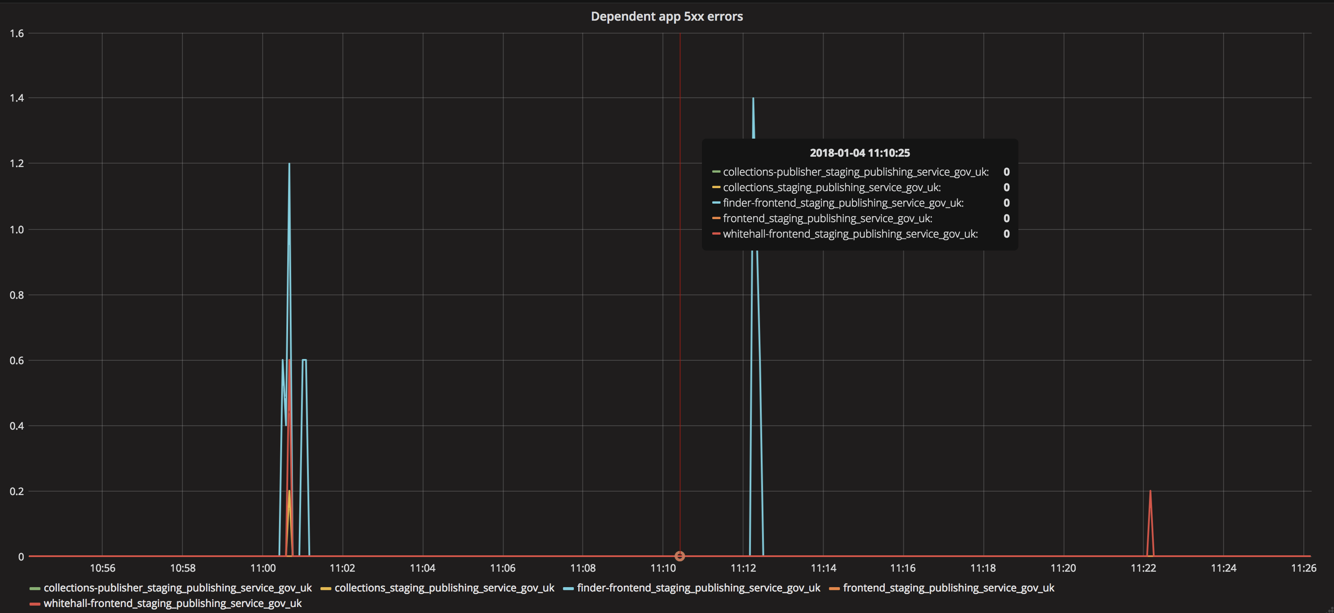Click the yellow collections_staging legend color swatch
Image resolution: width=1334 pixels, height=613 pixels.
click(326, 588)
